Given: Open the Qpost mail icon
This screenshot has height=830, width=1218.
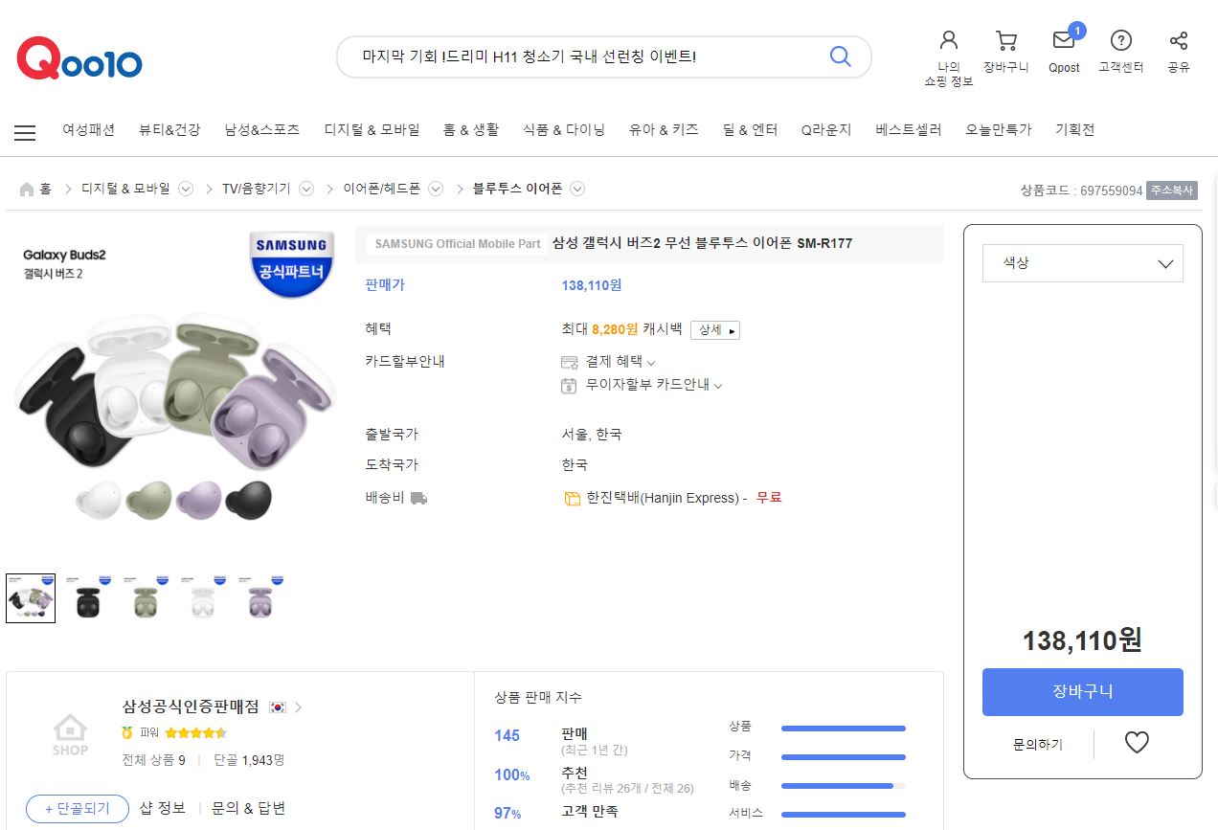Looking at the screenshot, I should tap(1064, 40).
